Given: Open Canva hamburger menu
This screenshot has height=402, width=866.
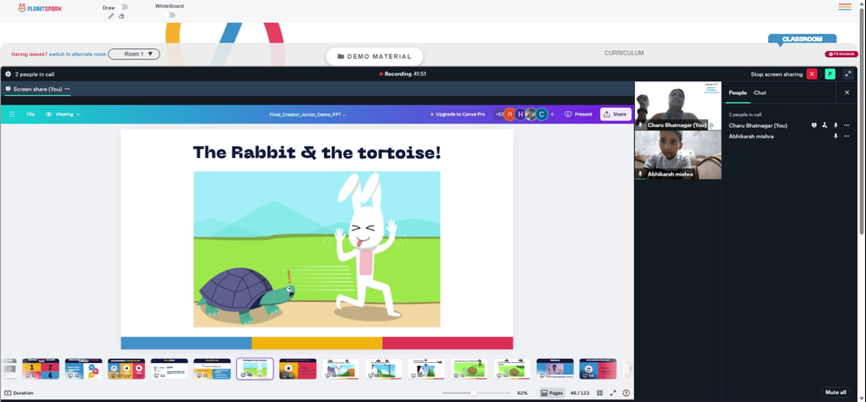Looking at the screenshot, I should click(11, 114).
